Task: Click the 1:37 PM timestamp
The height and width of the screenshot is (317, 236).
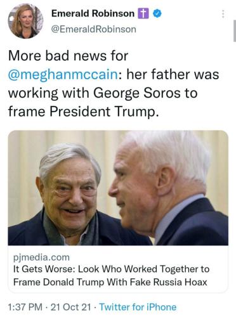Action: click(x=25, y=307)
